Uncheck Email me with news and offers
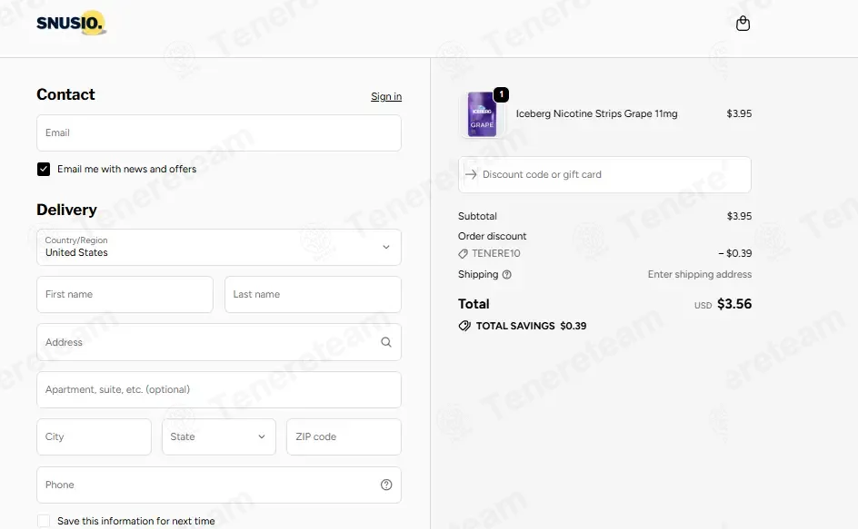 [x=44, y=170]
